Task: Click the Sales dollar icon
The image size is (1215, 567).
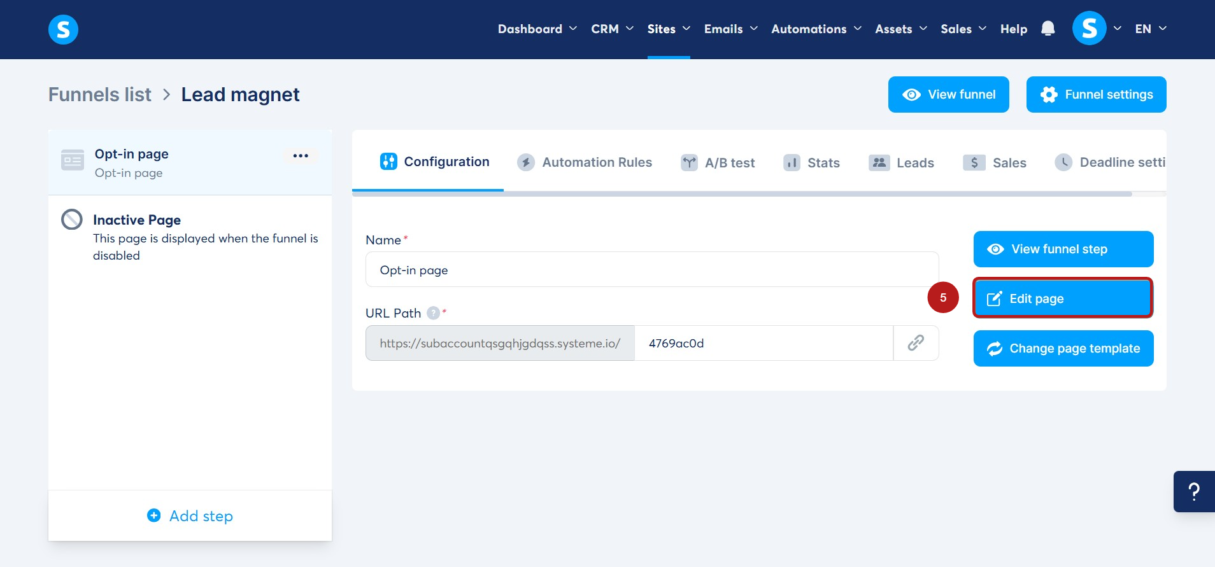Action: (974, 162)
